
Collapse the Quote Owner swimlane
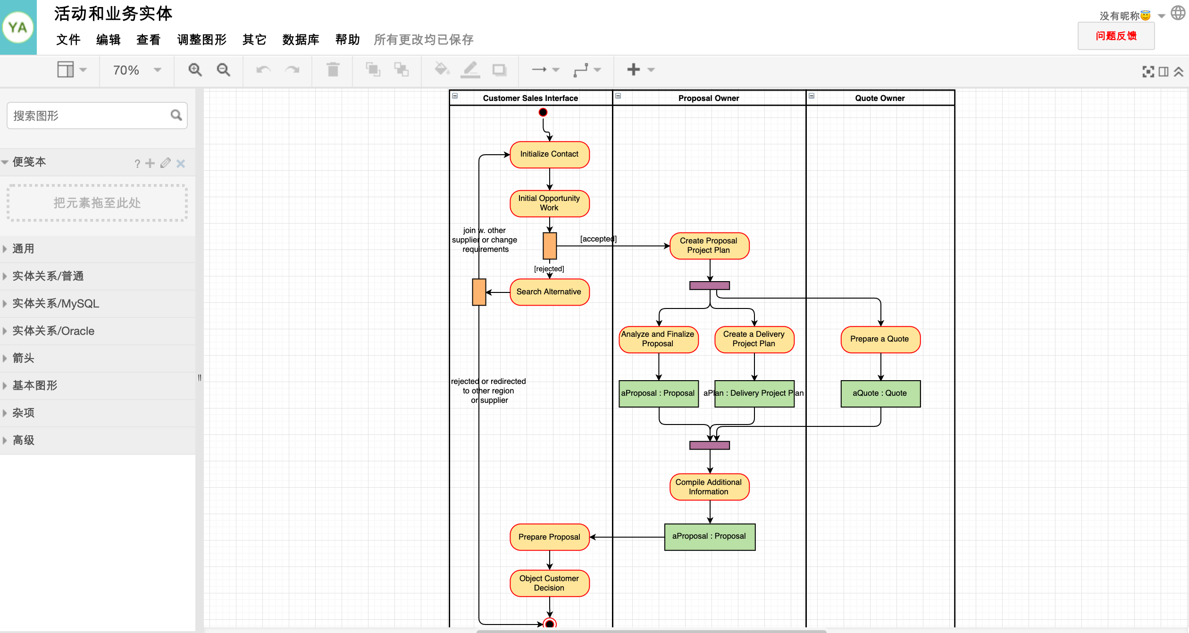[x=812, y=96]
